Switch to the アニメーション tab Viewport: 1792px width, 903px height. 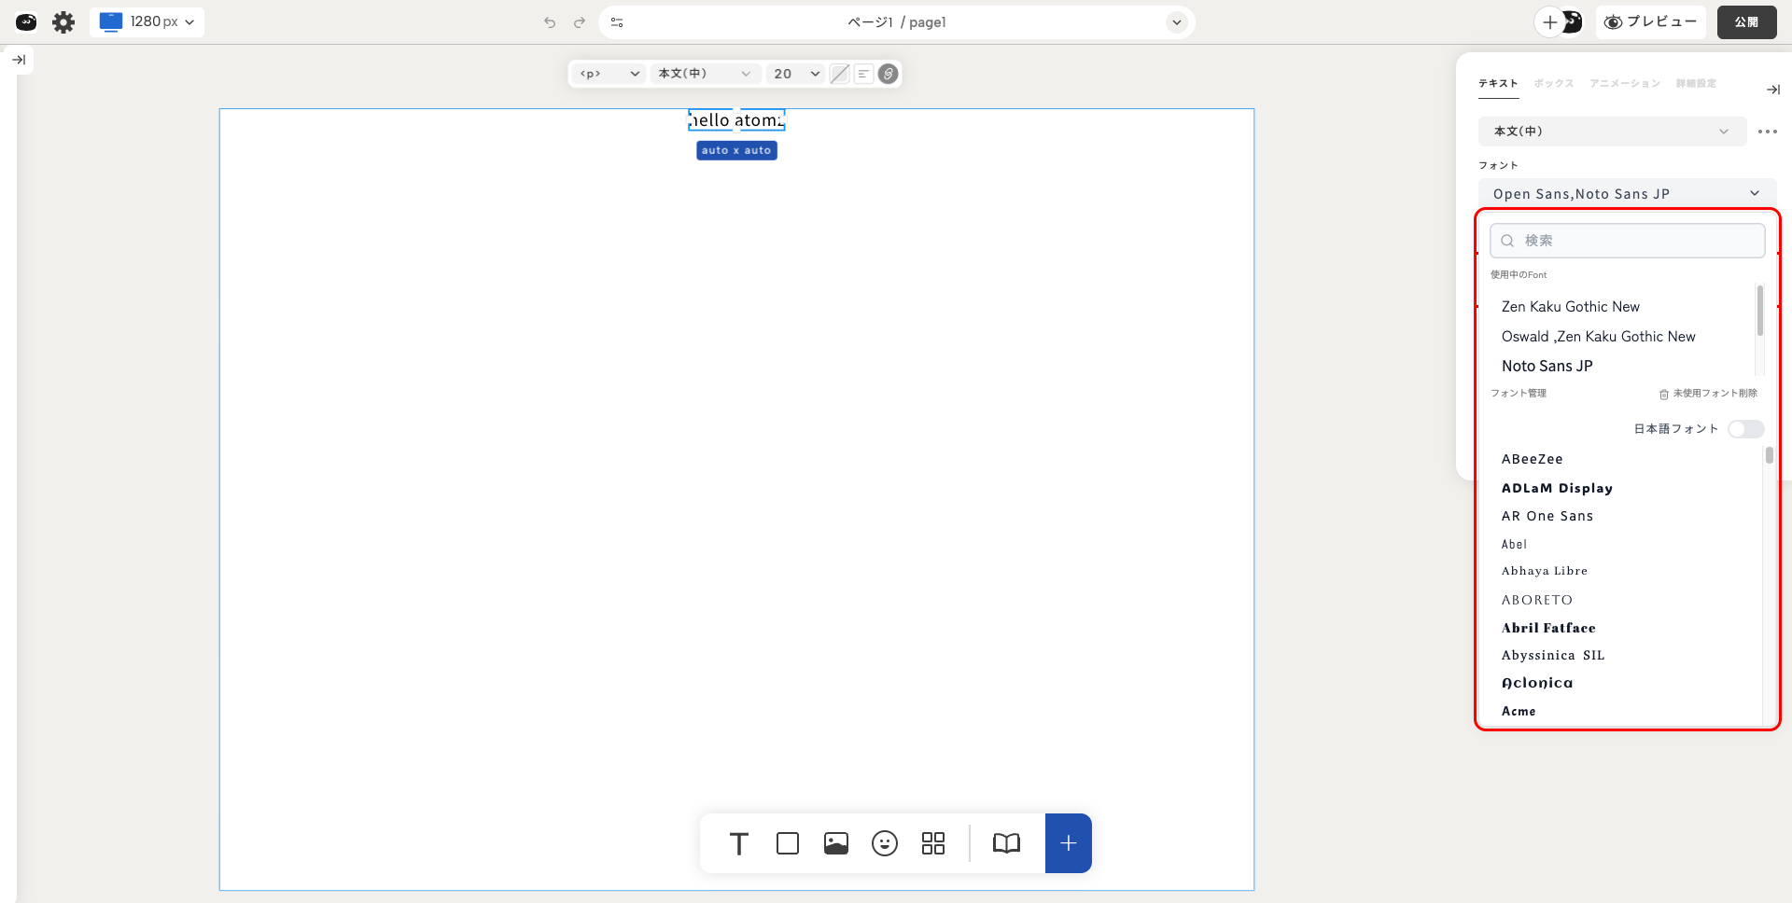pos(1625,84)
